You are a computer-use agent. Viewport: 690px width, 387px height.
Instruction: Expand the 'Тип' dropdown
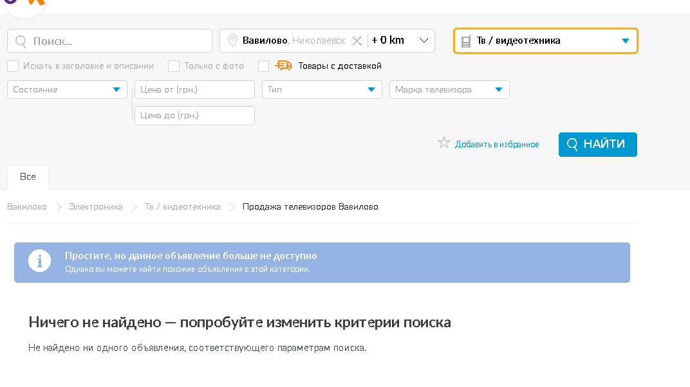click(x=322, y=90)
